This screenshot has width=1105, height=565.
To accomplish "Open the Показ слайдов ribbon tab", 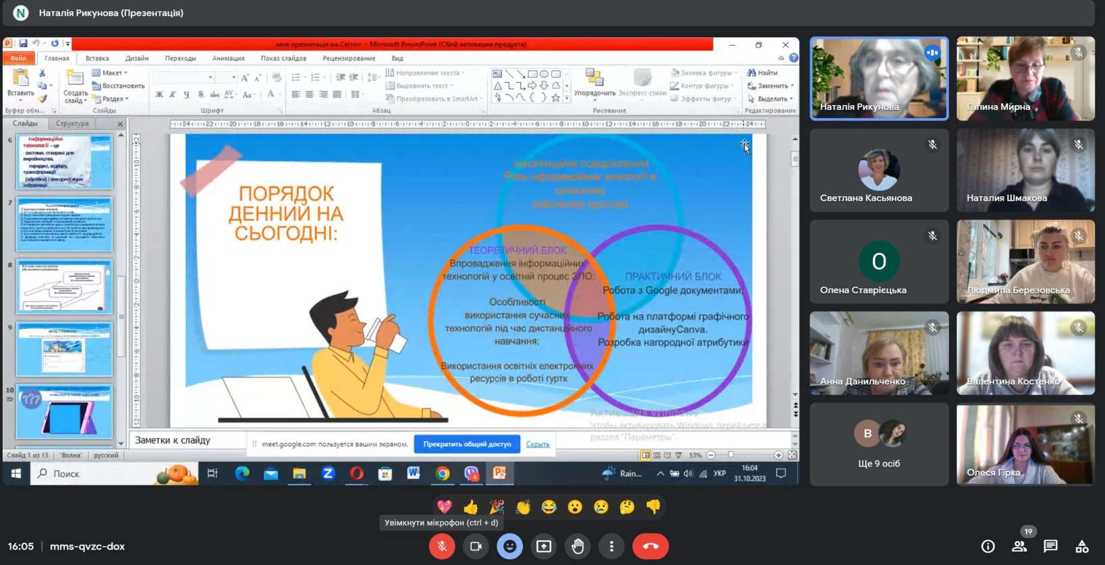I will 283,58.
